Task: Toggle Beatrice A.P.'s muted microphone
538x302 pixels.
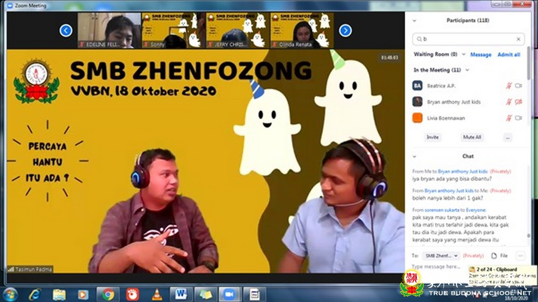Action: pyautogui.click(x=509, y=86)
